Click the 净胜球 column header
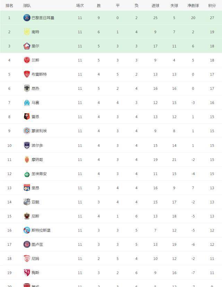The height and width of the screenshot is (287, 222). click(193, 6)
